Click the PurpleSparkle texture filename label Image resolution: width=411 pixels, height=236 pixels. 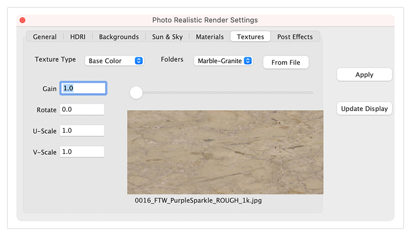[198, 201]
